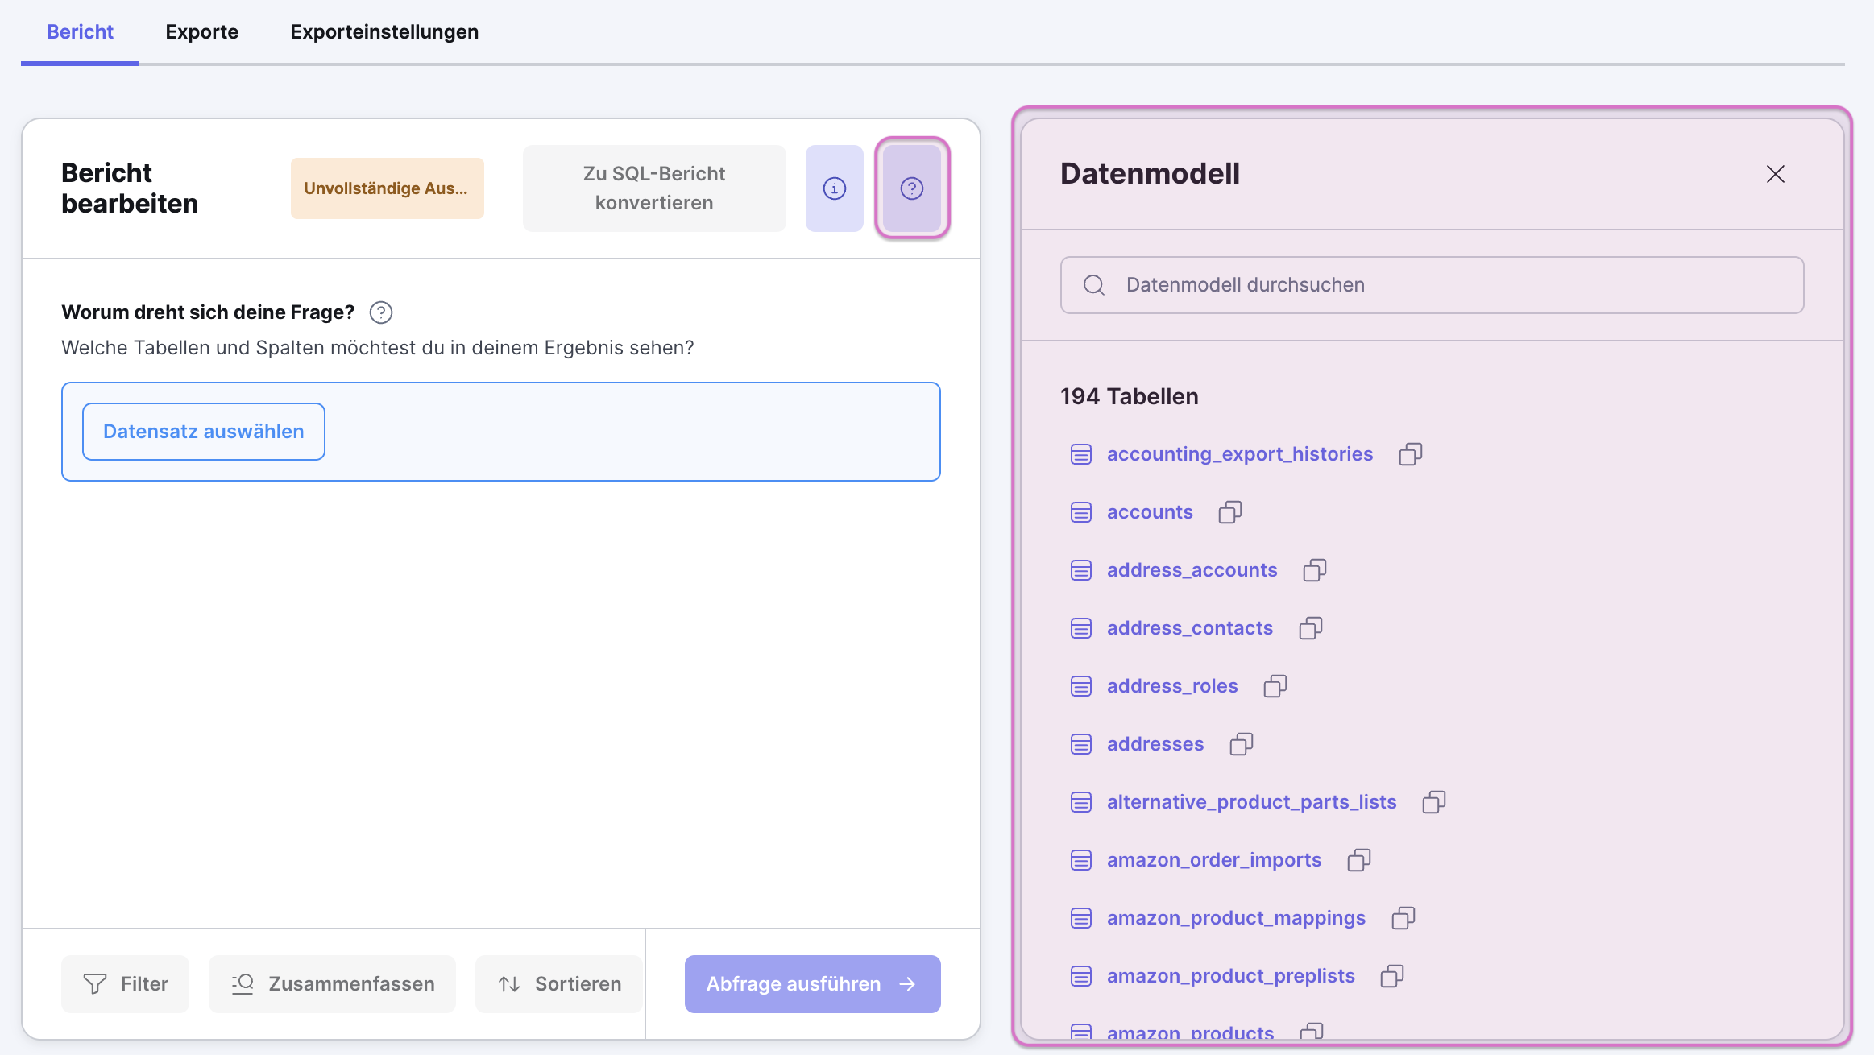Click Datensatz auswählen button

(203, 432)
